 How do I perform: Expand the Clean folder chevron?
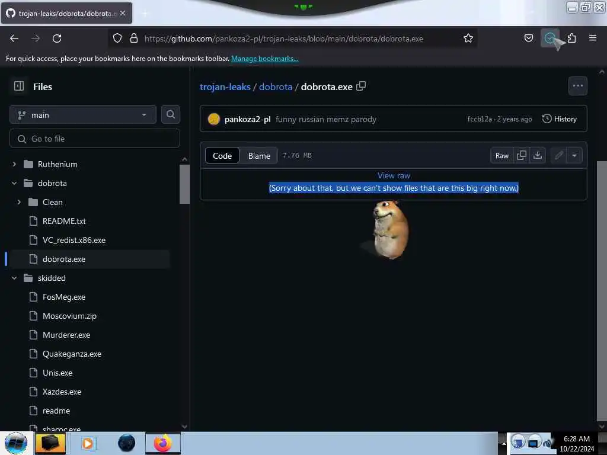(19, 202)
